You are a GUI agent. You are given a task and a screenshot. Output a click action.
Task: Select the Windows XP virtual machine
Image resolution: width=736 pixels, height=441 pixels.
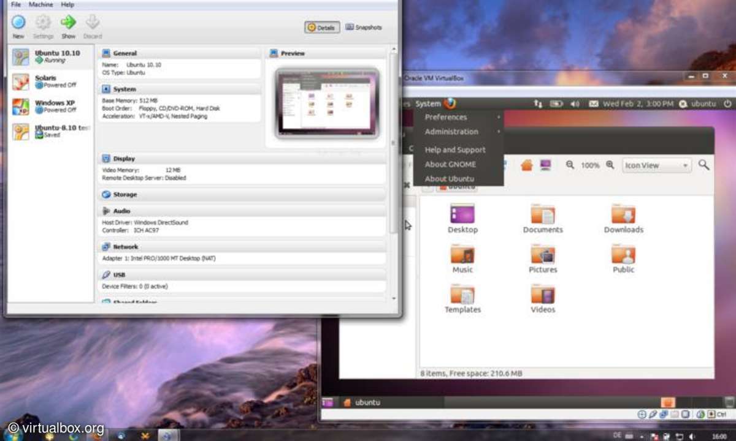[51, 107]
